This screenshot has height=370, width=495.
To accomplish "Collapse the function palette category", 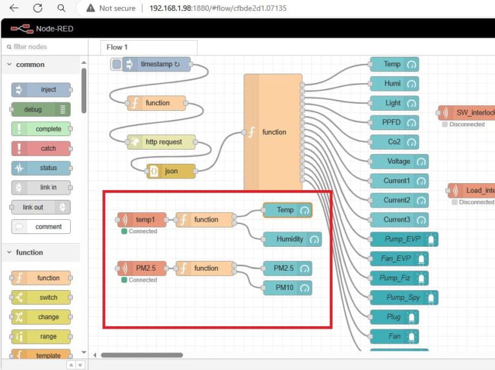I will (x=30, y=253).
